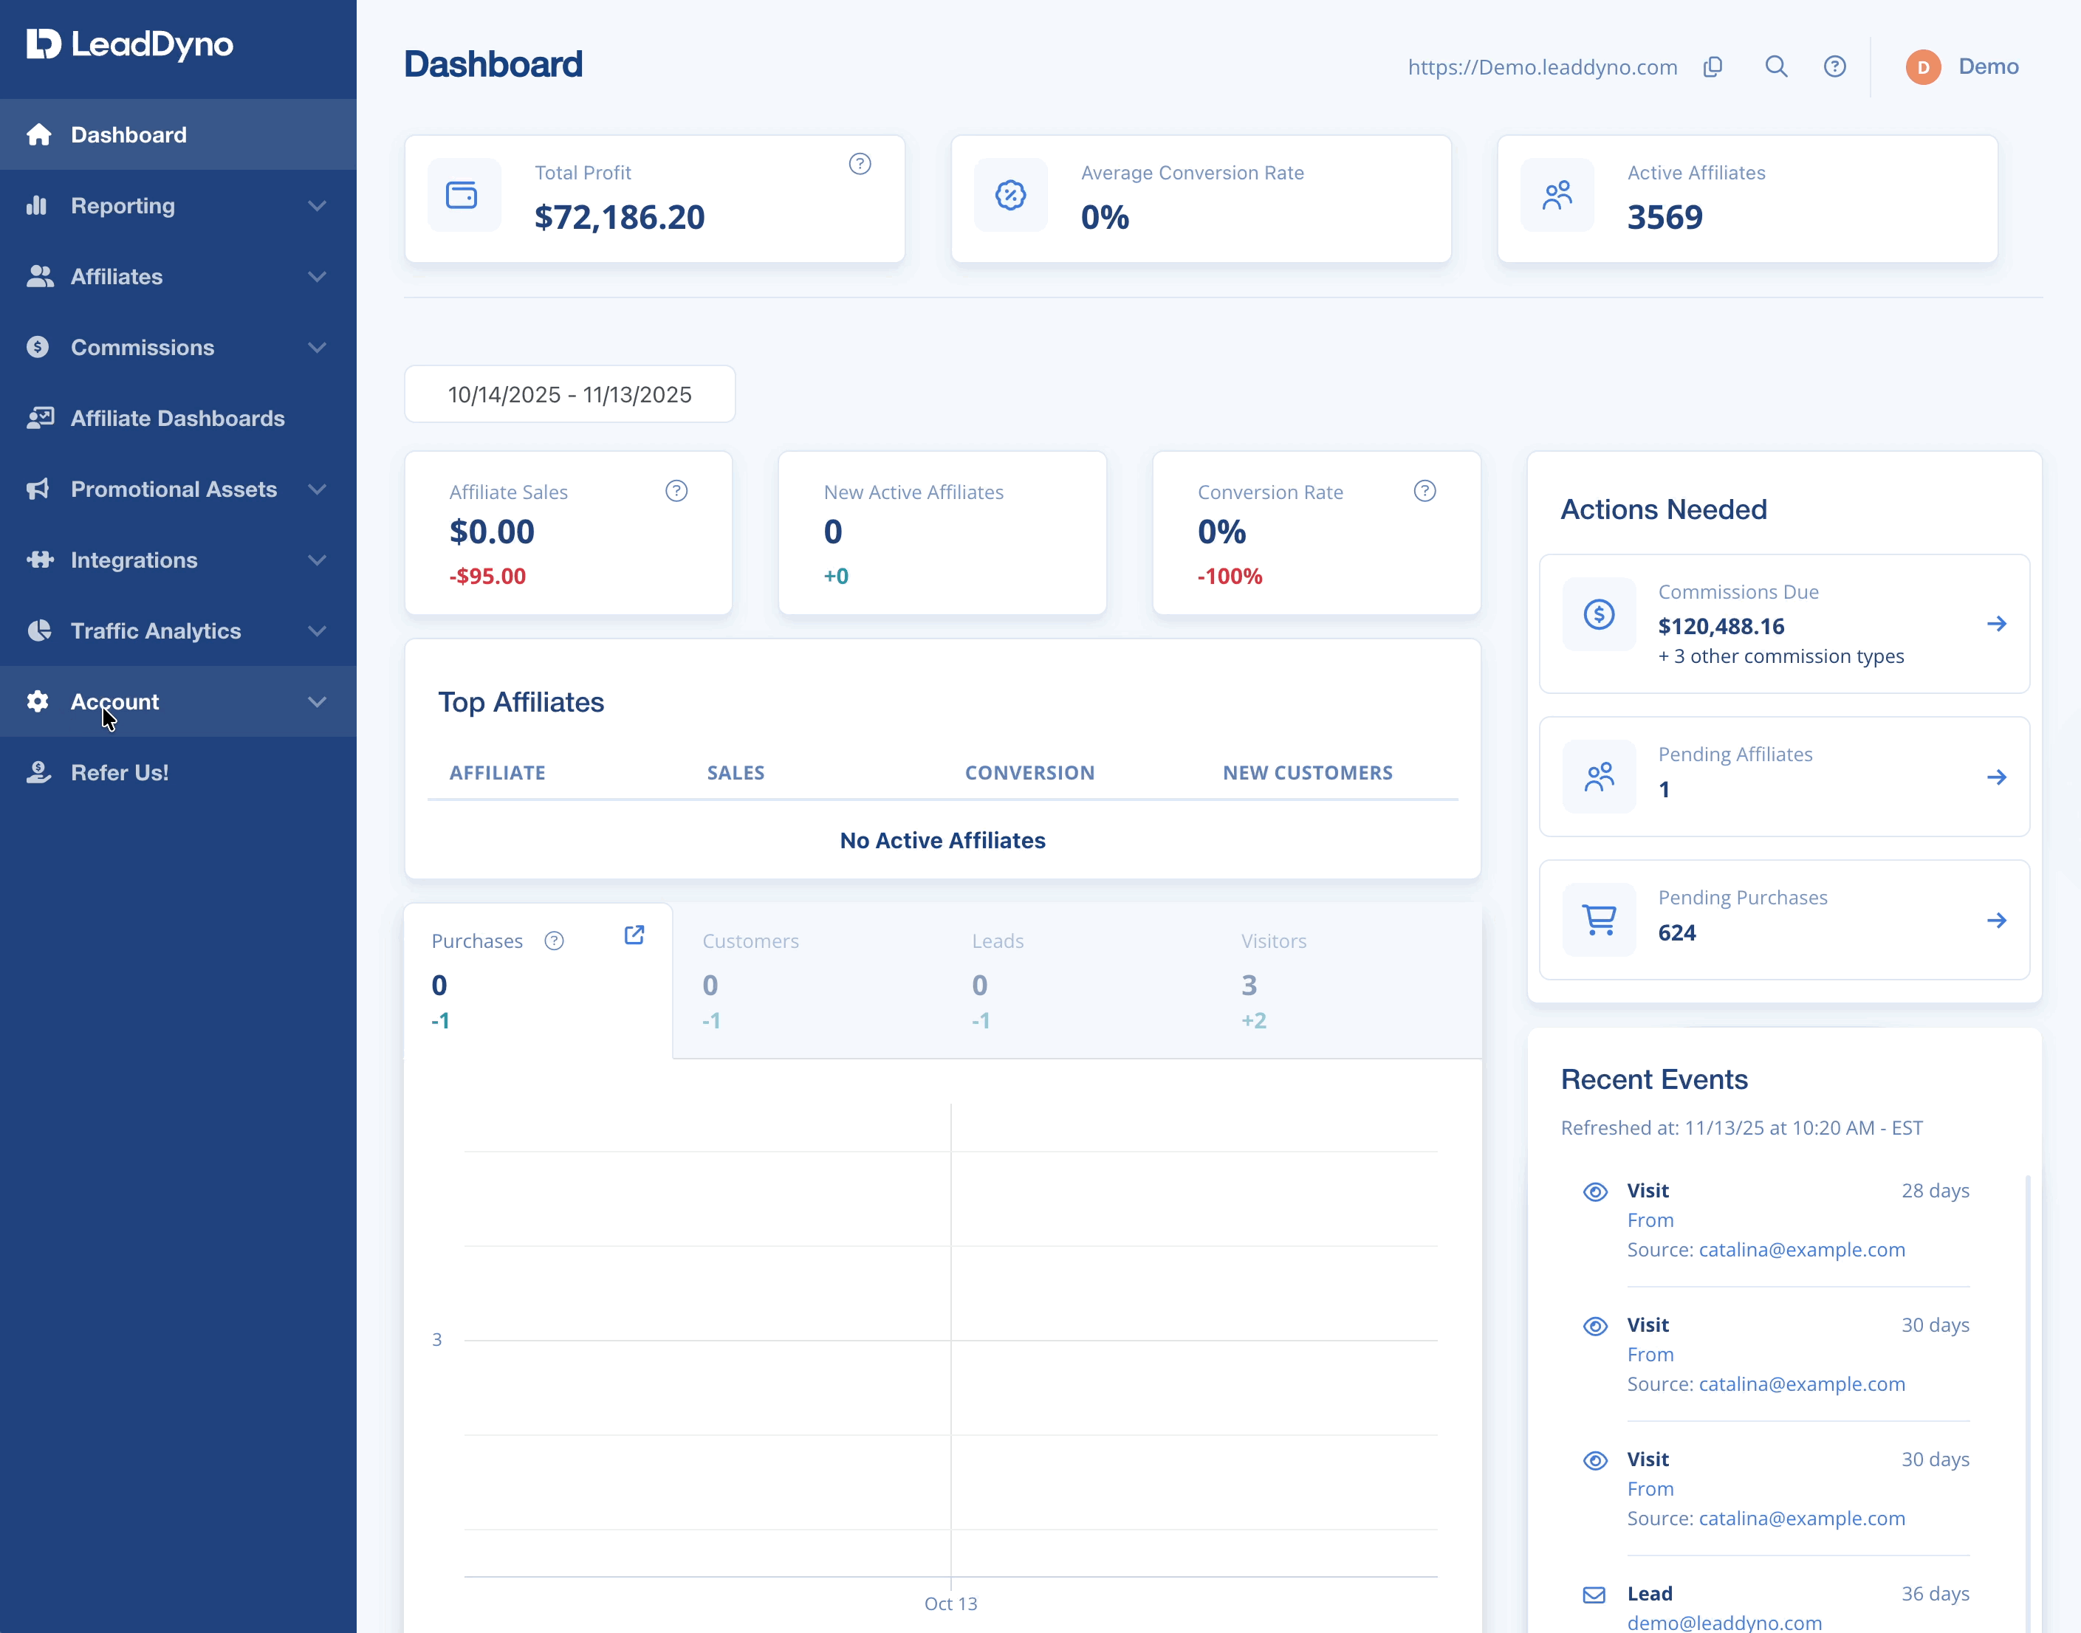Open catalina@example.com link in the 28 days Visit
The image size is (2081, 1633).
coord(1802,1250)
